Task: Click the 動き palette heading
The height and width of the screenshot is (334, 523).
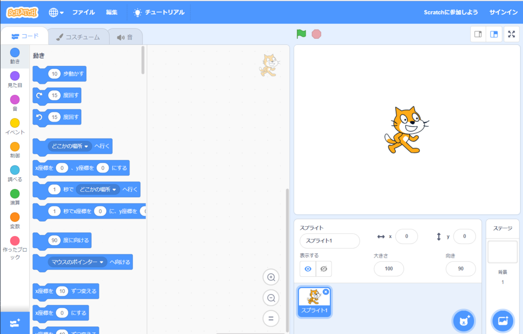Action: click(x=39, y=56)
